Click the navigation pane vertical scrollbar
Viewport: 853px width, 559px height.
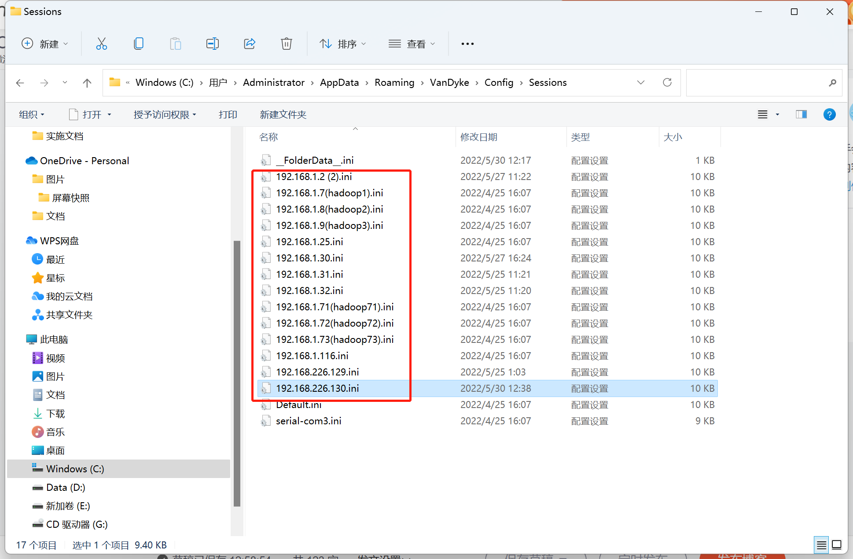(237, 373)
